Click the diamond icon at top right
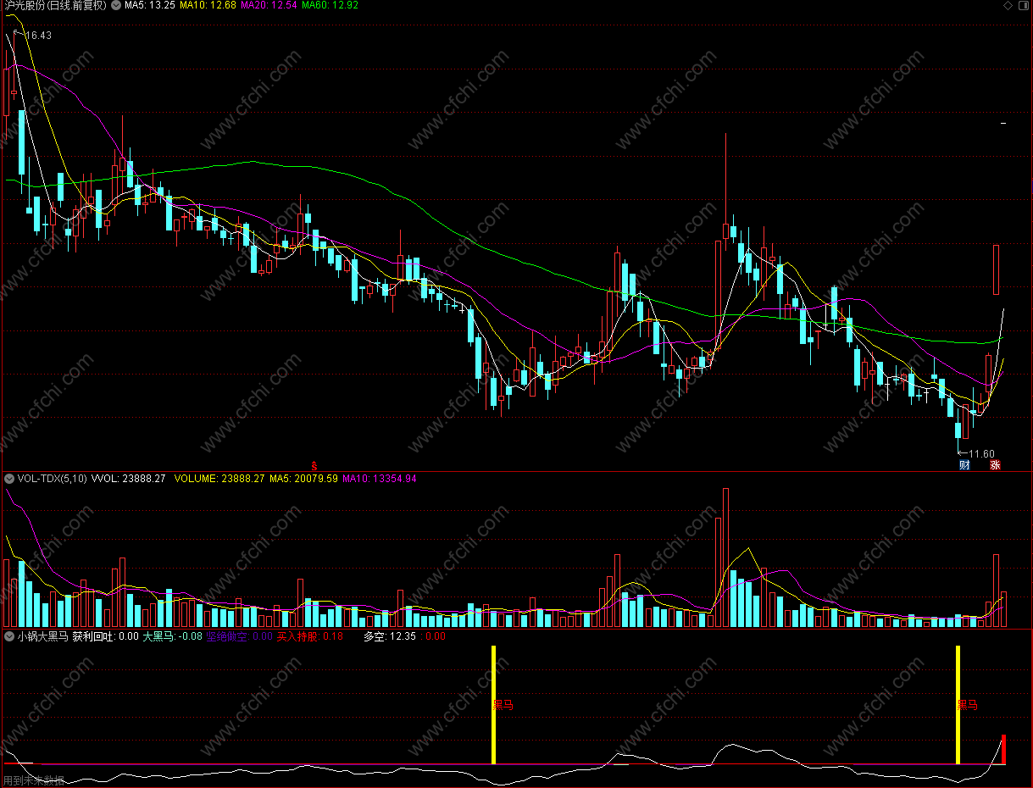This screenshot has height=788, width=1033. point(1008,5)
